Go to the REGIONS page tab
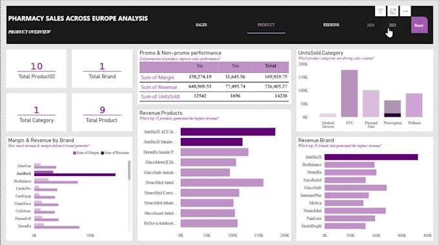This screenshot has width=439, height=245. click(331, 25)
